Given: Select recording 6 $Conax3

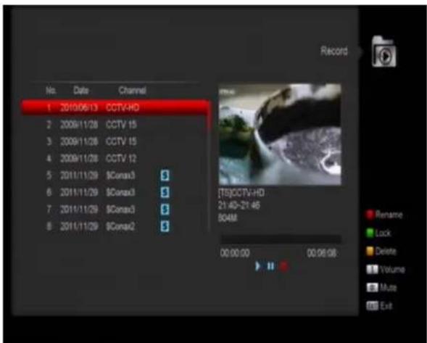Looking at the screenshot, I should (x=116, y=193).
